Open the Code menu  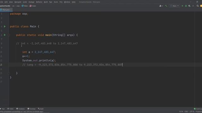pyautogui.click(x=25, y=2)
